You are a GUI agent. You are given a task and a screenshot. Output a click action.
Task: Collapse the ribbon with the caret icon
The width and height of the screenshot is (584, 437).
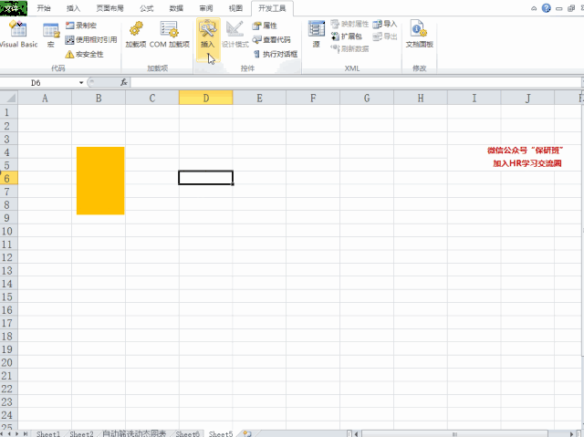[x=534, y=8]
